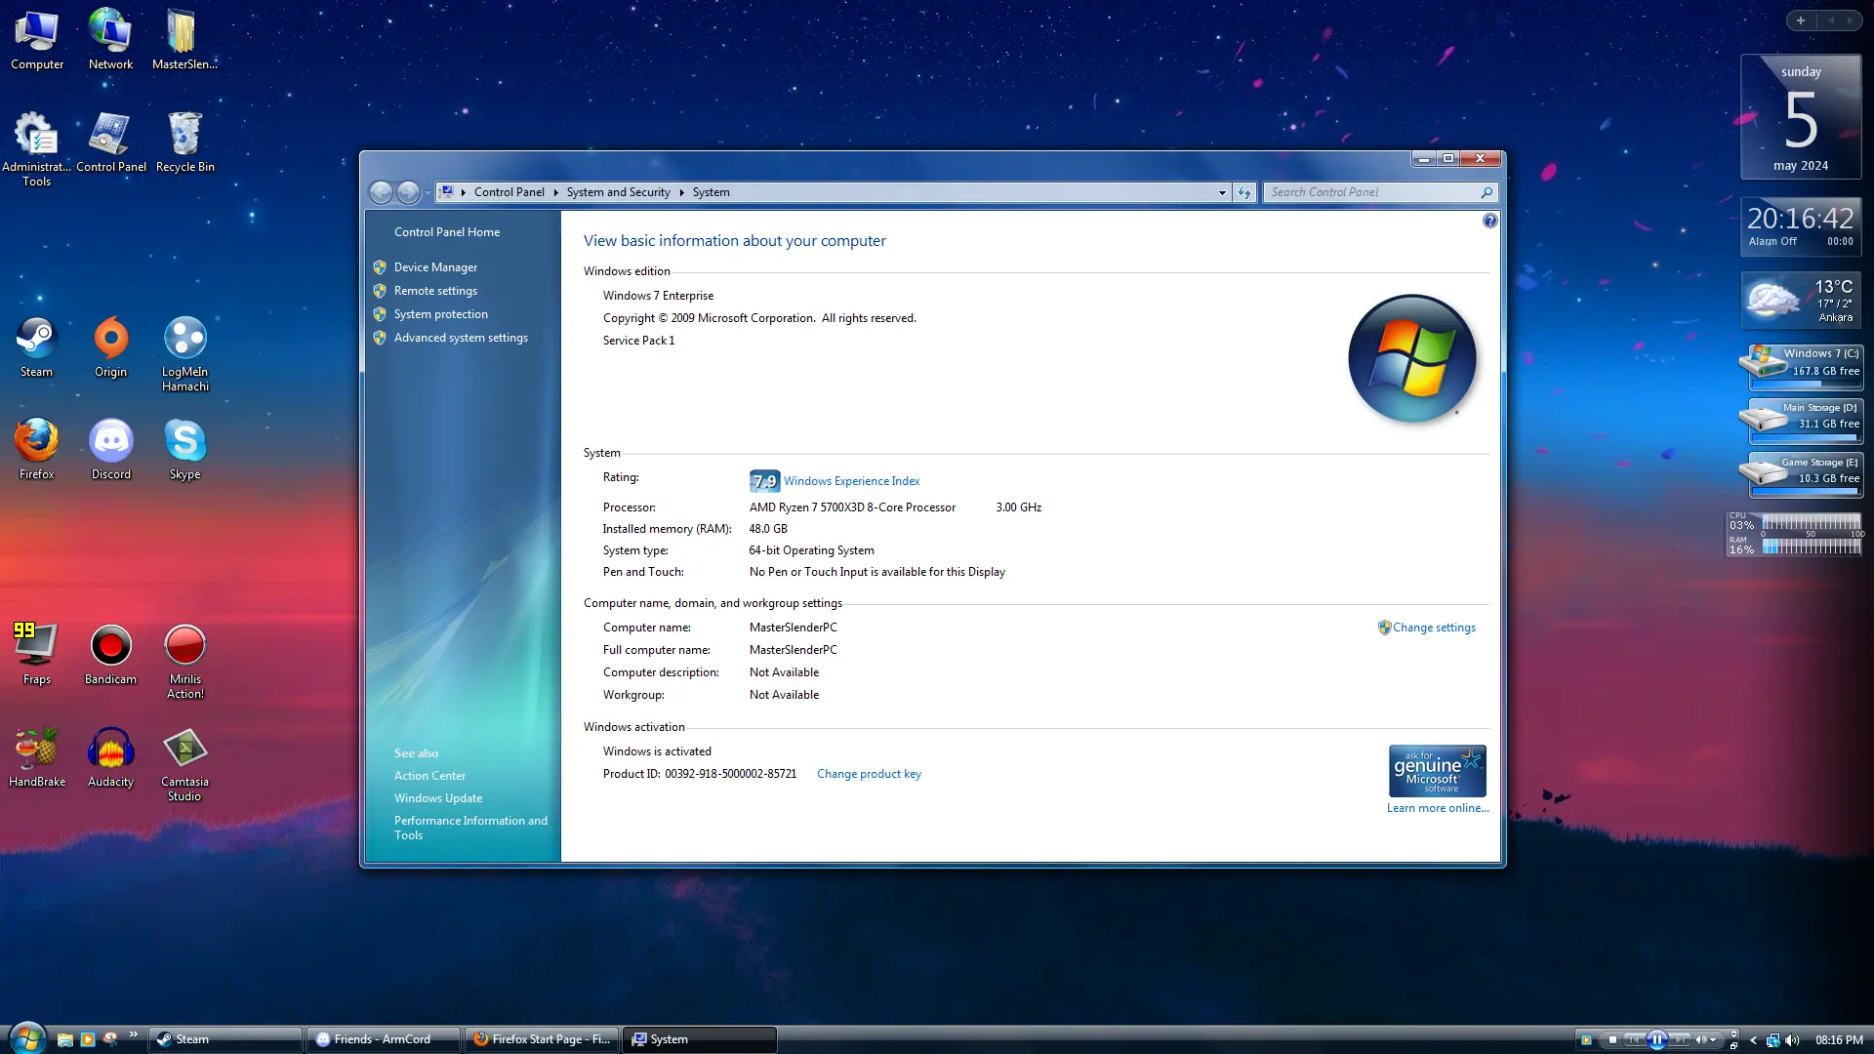
Task: Open the volume speaker tray icon
Action: pyautogui.click(x=1792, y=1039)
